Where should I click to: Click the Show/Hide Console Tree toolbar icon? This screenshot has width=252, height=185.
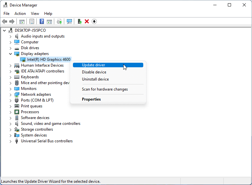tap(22, 21)
